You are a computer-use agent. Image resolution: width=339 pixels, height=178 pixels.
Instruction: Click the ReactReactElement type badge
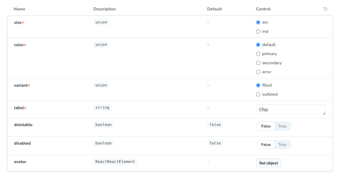point(115,162)
